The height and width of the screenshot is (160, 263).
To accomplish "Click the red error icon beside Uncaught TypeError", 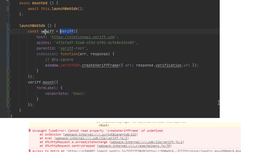I will pos(30,130).
